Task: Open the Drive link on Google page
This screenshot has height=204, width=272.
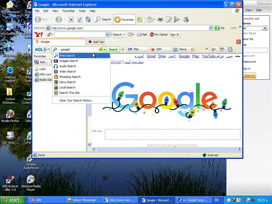Action: (x=162, y=56)
